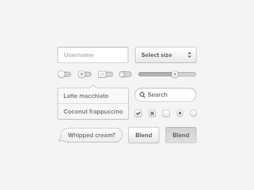Image resolution: width=254 pixels, height=190 pixels.
Task: Select the empty radio button
Action: pyautogui.click(x=193, y=113)
